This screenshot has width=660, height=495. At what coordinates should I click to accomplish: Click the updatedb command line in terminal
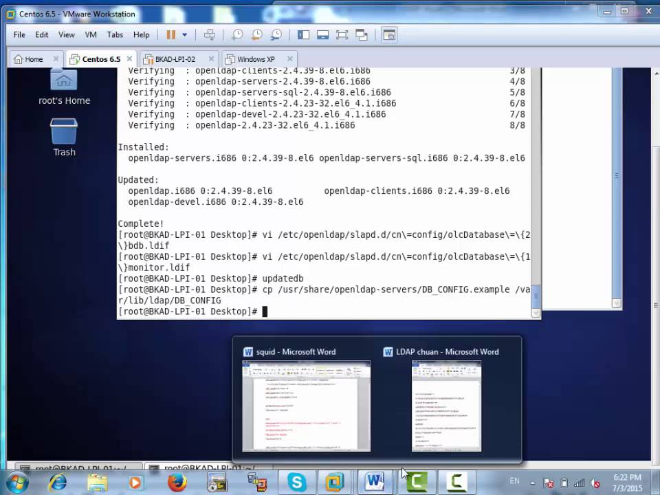point(211,278)
